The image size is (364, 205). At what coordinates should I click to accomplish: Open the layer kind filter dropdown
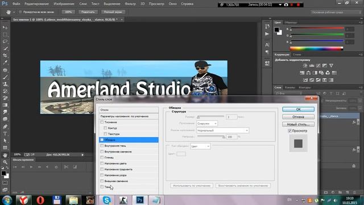pyautogui.click(x=288, y=93)
